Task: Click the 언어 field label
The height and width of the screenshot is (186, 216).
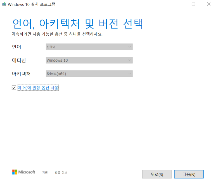Action: pos(16,47)
